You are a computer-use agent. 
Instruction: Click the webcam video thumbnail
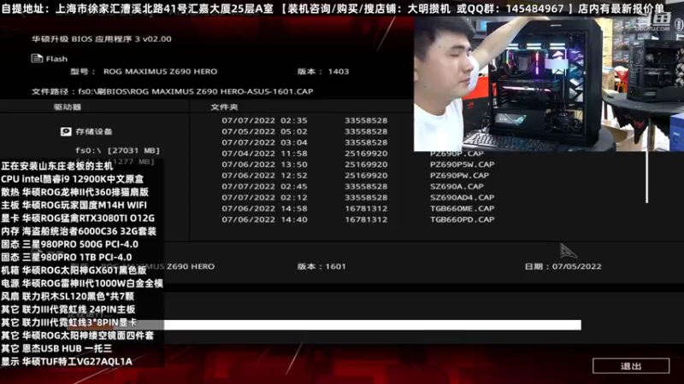coord(549,84)
